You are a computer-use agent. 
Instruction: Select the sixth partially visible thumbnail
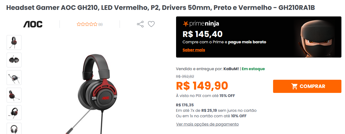14,129
